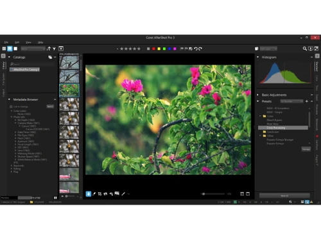Click the flag pick icon
Image resolution: width=321 pixels, height=240 pixels.
tap(182, 49)
